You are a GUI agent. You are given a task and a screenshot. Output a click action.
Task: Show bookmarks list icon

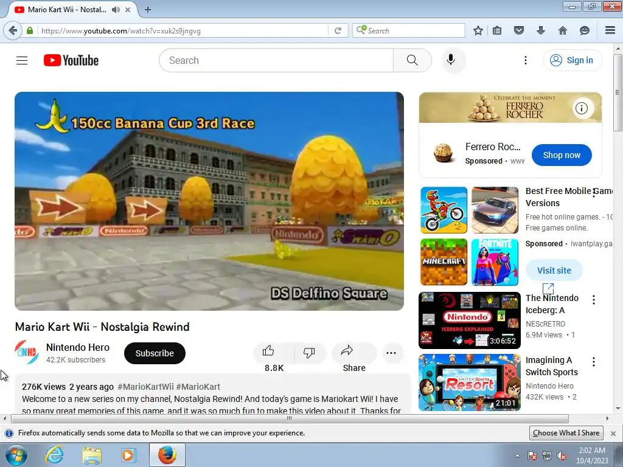[x=496, y=30]
